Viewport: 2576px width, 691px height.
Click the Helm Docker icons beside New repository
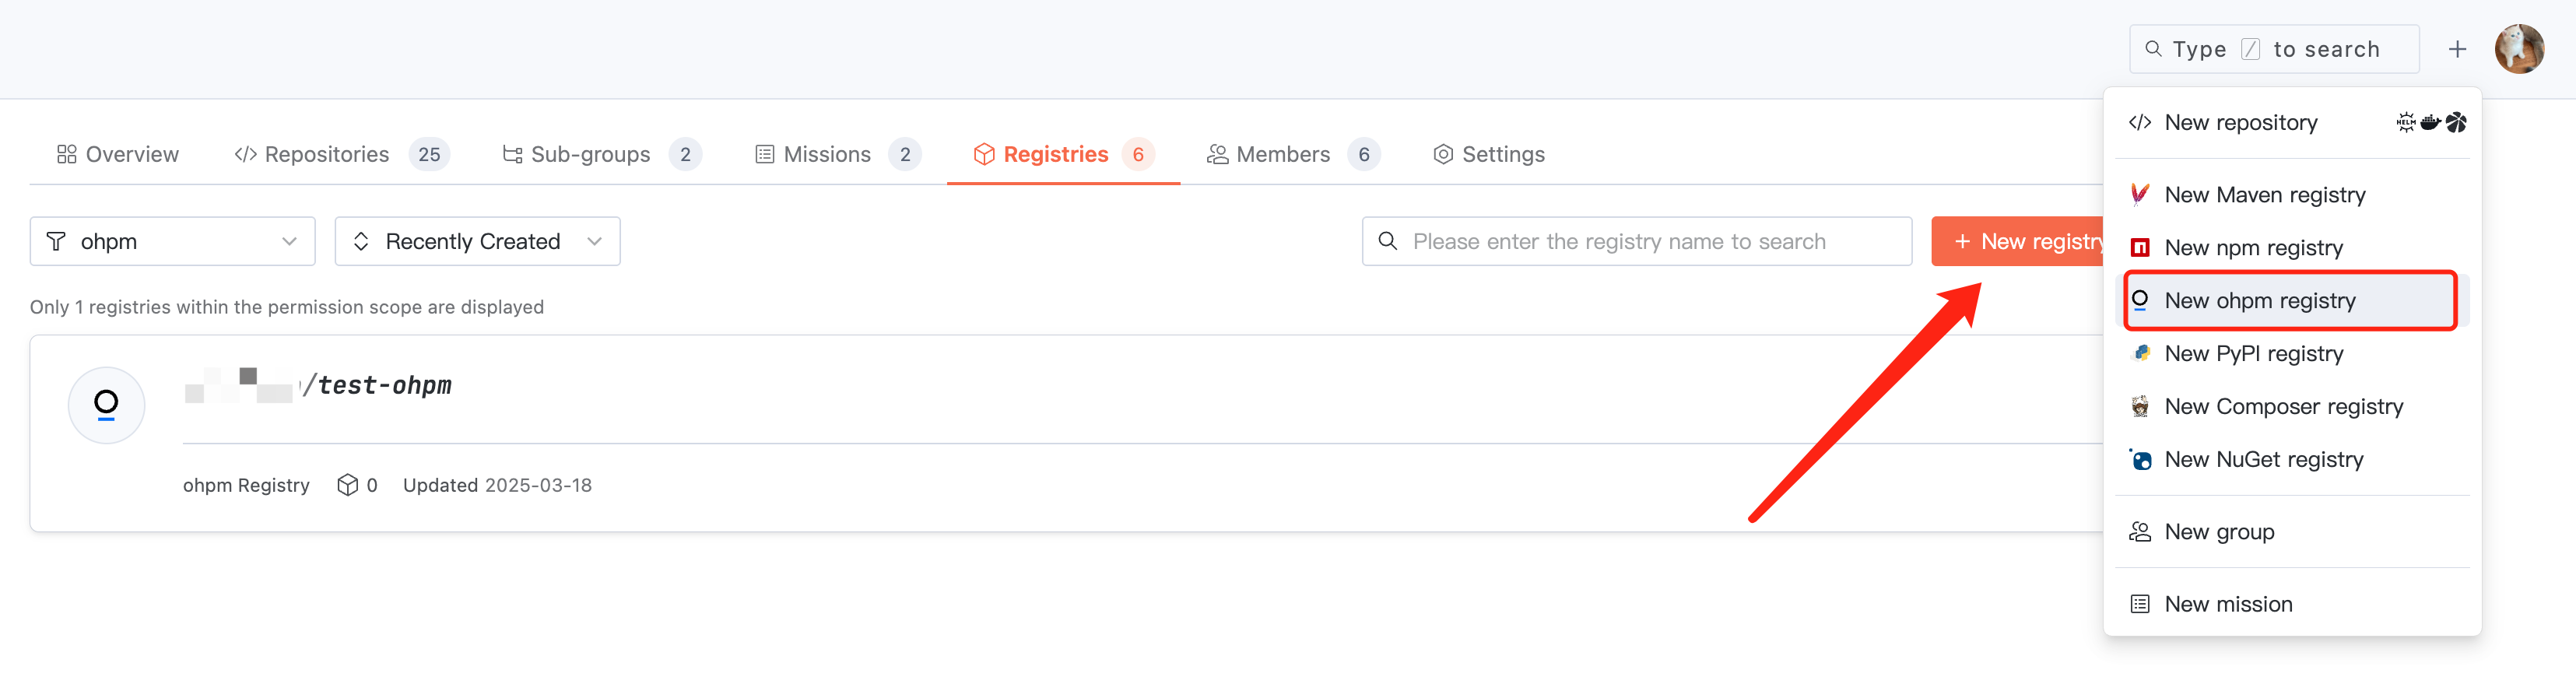click(2430, 122)
